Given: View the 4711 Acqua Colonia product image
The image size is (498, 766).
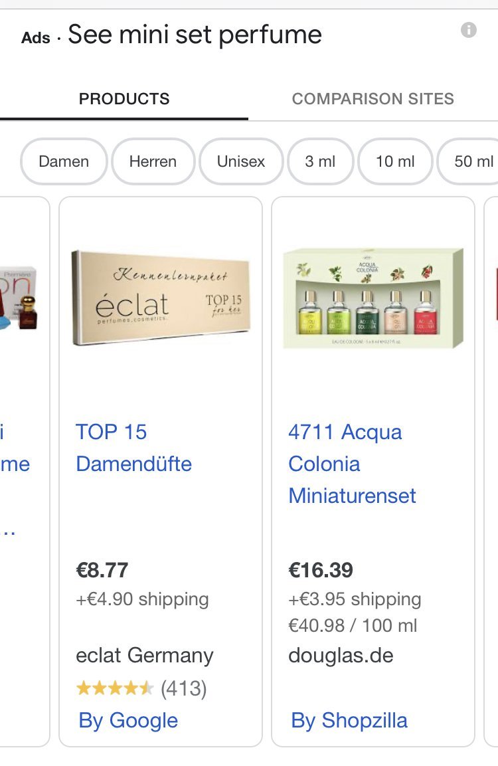Looking at the screenshot, I should 373,298.
